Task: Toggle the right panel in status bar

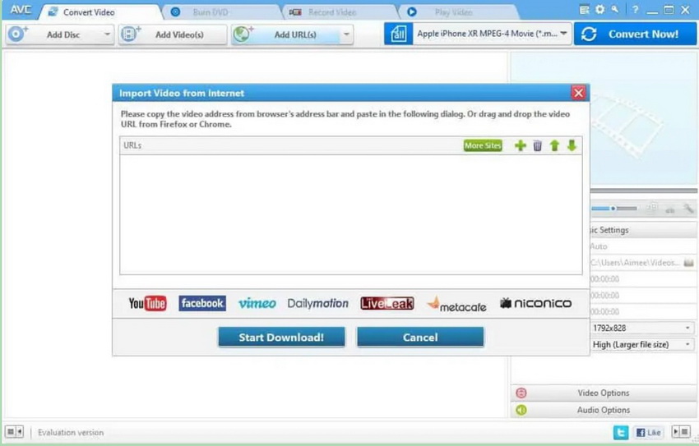Action: (x=681, y=432)
